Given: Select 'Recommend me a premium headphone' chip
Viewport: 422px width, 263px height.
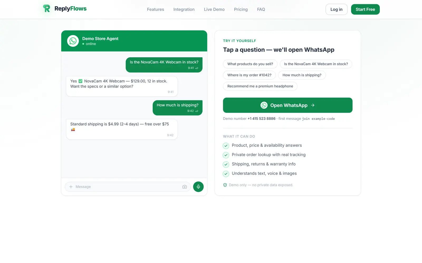Looking at the screenshot, I should (x=260, y=86).
